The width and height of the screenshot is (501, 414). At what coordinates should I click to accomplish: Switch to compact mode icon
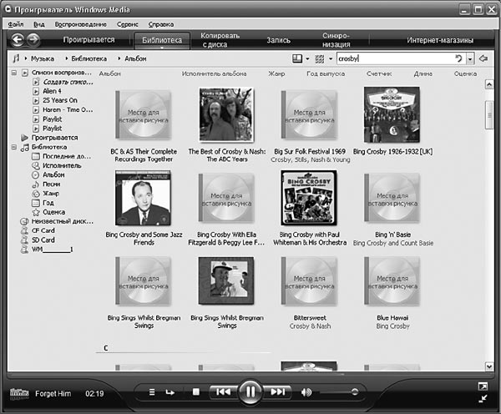483,399
